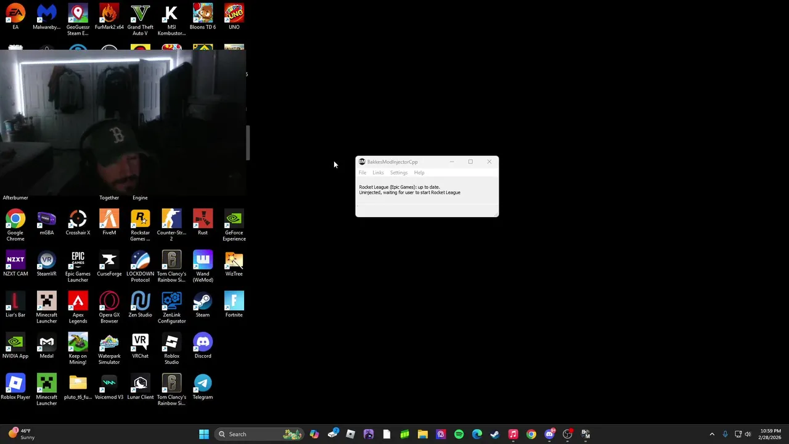Open the clock and date flyout
Viewport: 789px width, 444px height.
(x=770, y=434)
